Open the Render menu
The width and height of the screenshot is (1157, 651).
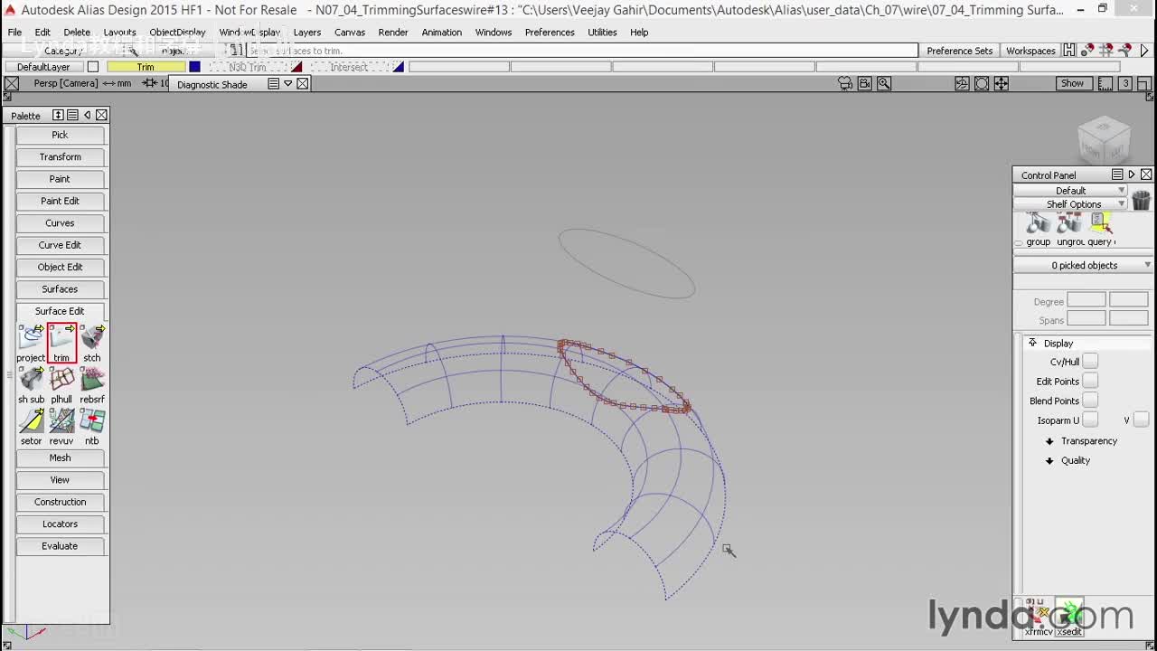tap(392, 33)
